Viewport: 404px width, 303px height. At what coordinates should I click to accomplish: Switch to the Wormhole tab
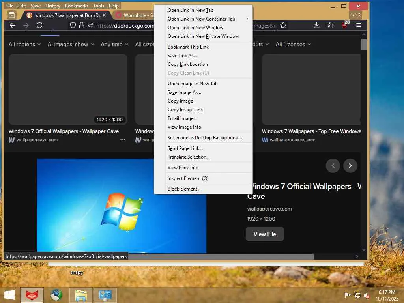pos(134,15)
